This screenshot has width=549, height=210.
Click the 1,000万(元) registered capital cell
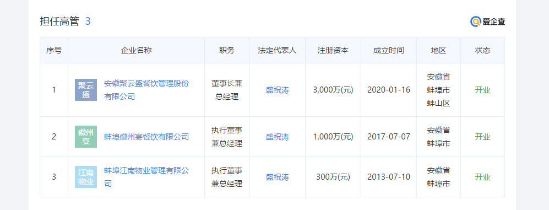[333, 137]
